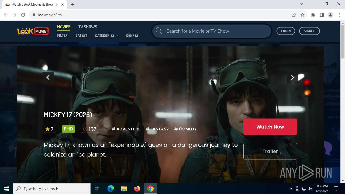Click the browser forward arrow
345x194 pixels.
coord(15,15)
